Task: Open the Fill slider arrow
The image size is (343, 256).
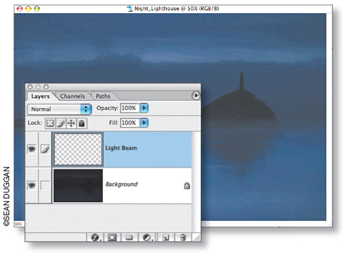Action: (x=144, y=123)
